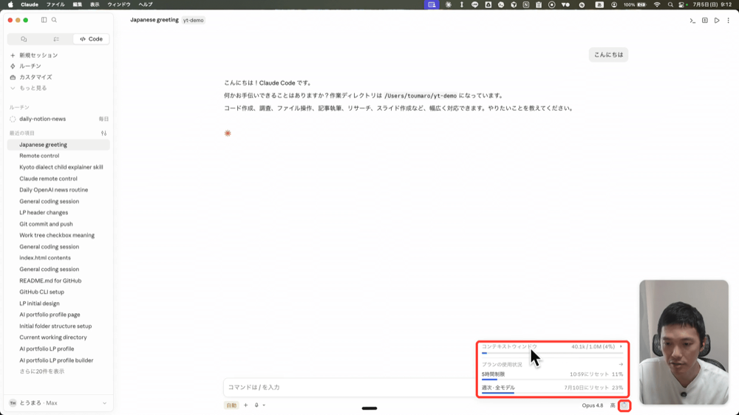Open Current working directory session
The height and width of the screenshot is (415, 739).
59,337
